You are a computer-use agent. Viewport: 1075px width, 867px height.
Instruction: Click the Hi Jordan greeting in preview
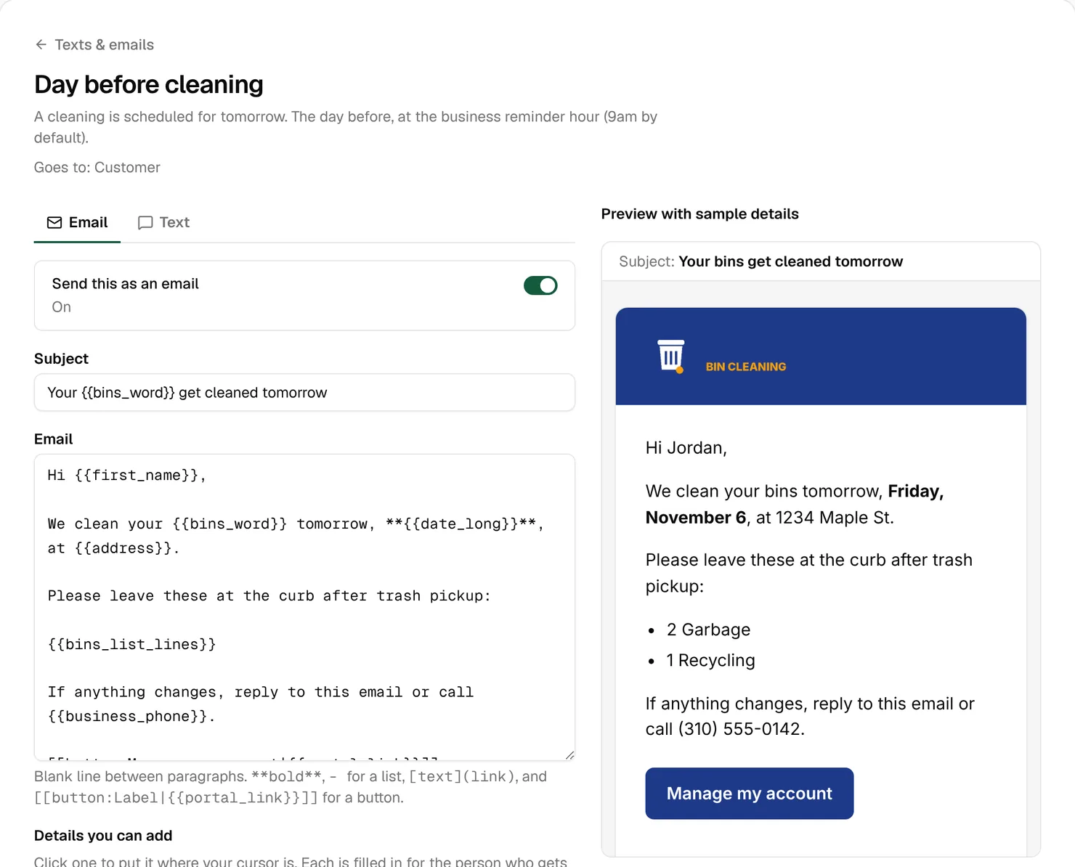(x=686, y=448)
